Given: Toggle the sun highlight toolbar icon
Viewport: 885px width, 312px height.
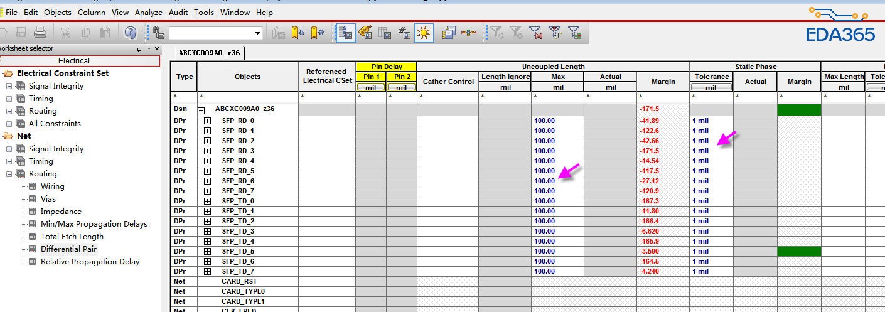Looking at the screenshot, I should tap(424, 33).
